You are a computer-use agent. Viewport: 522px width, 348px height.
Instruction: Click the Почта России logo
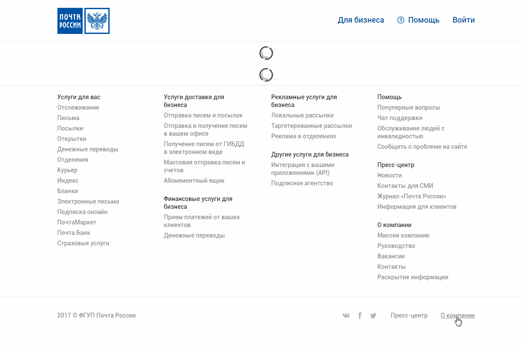84,21
